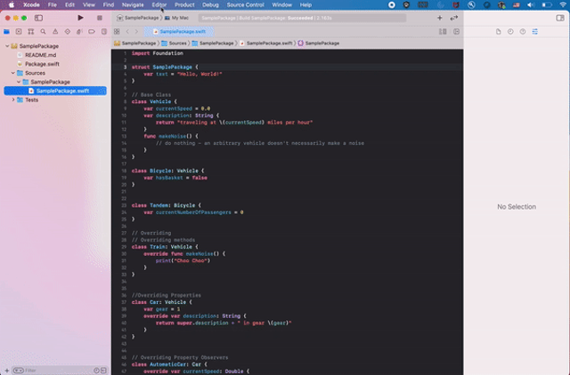The height and width of the screenshot is (375, 570).
Task: Collapse the SamplePackage root folder
Action: 7,46
